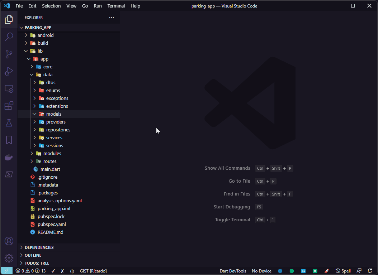378x275 pixels.
Task: Expand the routes folder
Action: (32, 161)
